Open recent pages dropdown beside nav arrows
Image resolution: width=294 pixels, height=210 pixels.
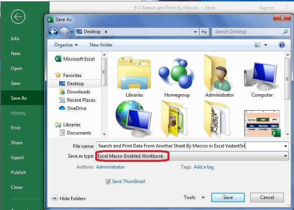tap(72, 32)
